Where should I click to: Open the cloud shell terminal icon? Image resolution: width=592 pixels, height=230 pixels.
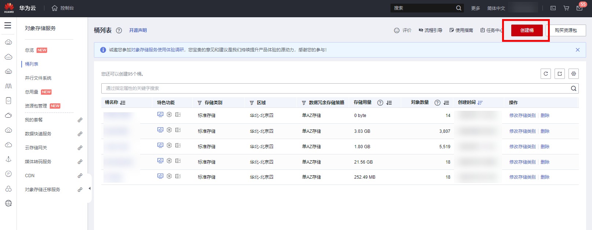(553, 8)
